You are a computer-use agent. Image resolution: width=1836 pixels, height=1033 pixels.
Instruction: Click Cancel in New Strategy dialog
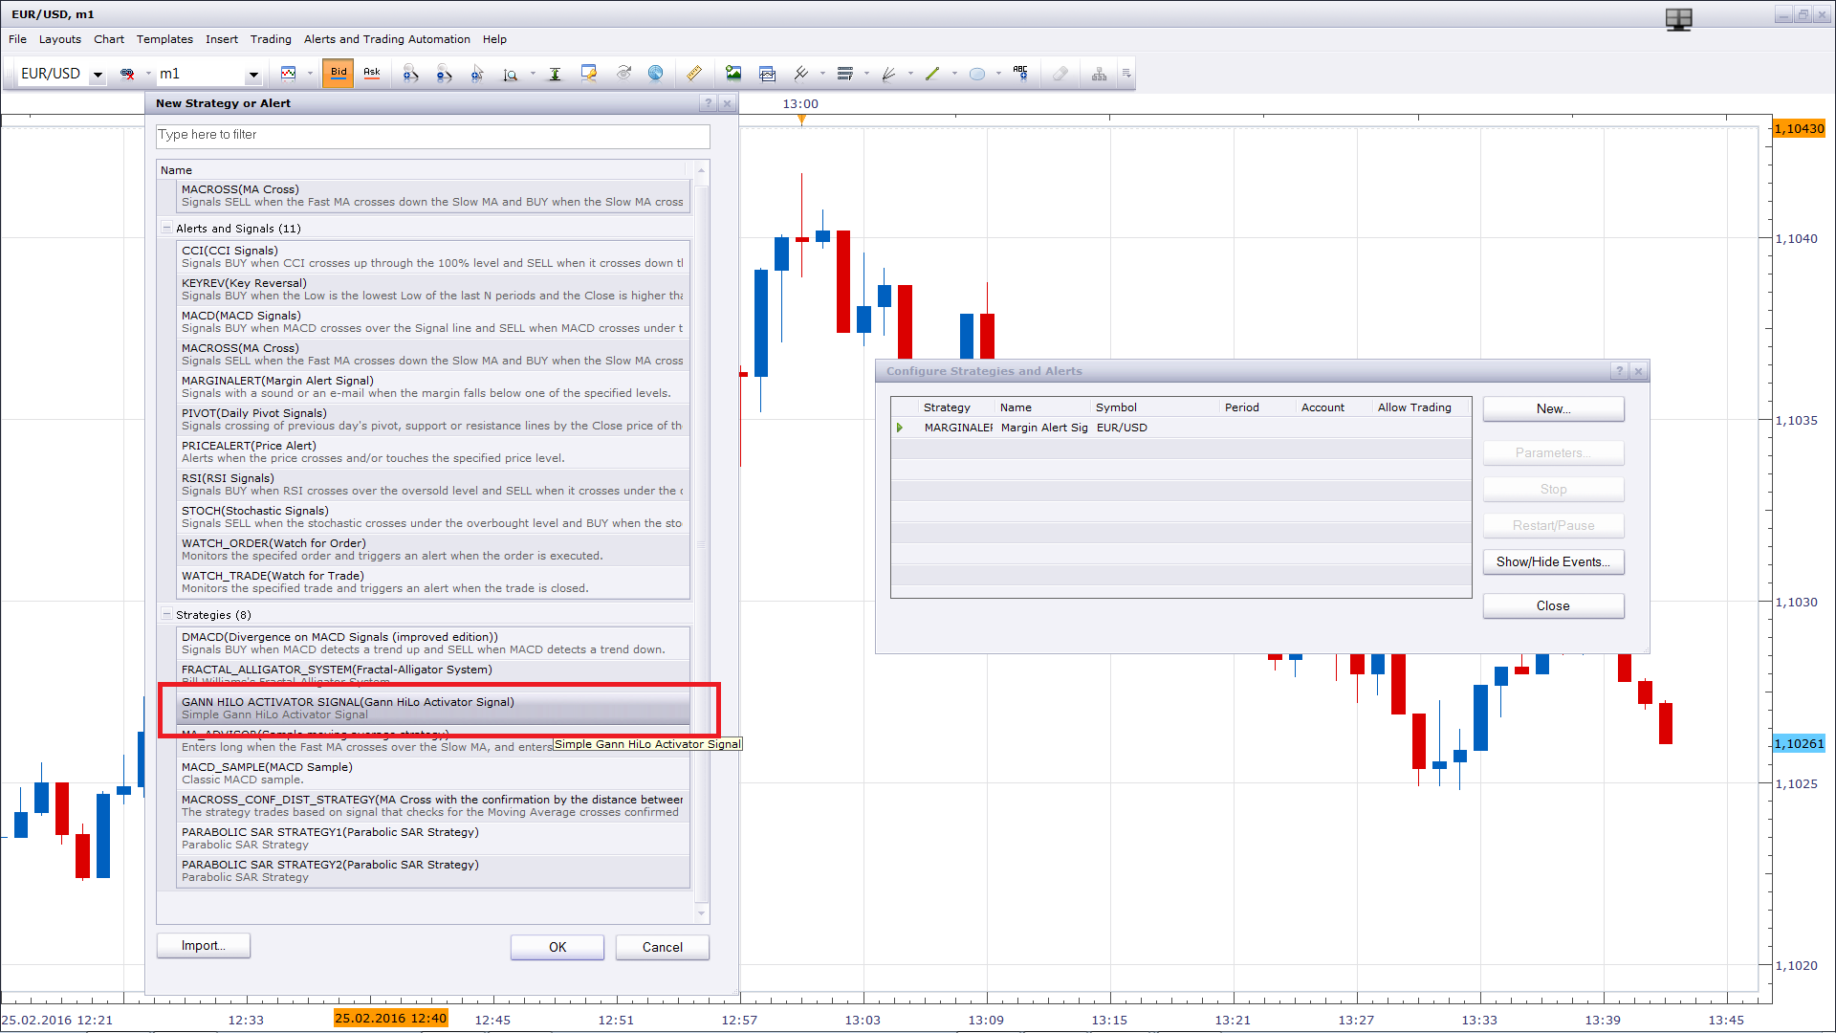click(663, 947)
